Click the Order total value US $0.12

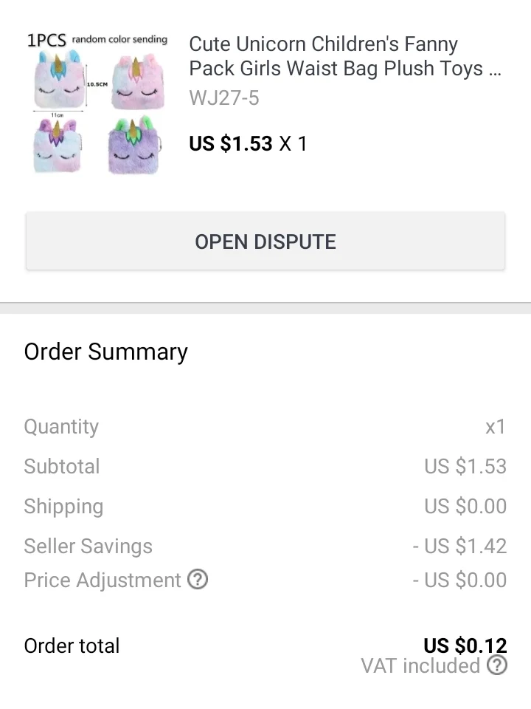(x=465, y=645)
